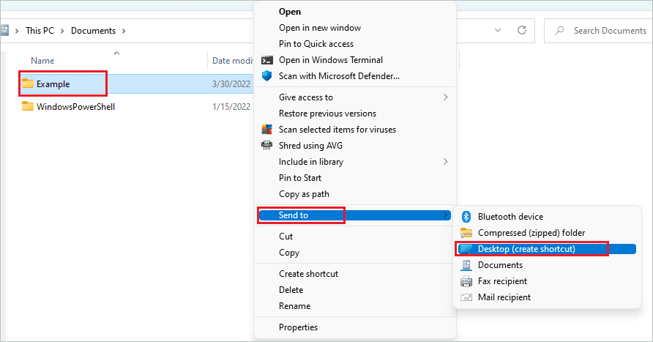The height and width of the screenshot is (342, 653).
Task: Choose Create shortcut
Action: [x=309, y=274]
